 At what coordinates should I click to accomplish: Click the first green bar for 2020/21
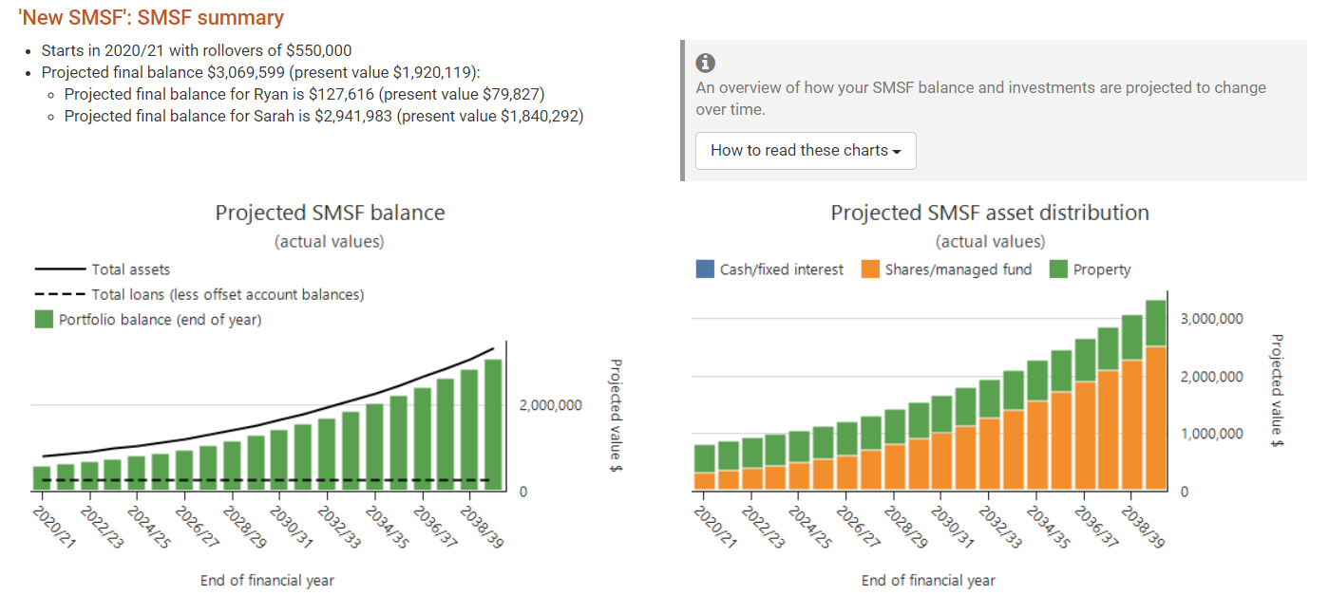[x=42, y=478]
